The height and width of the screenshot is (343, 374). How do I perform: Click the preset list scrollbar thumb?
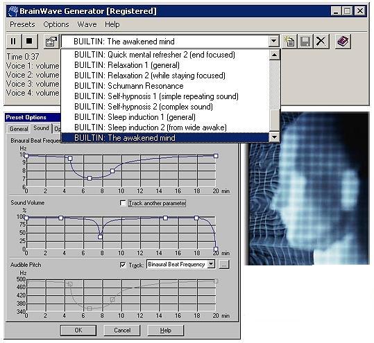[274, 120]
